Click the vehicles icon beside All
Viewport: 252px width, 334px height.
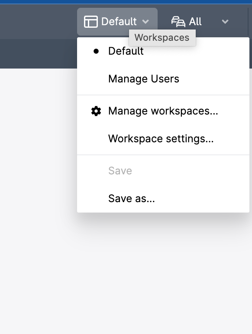click(178, 22)
